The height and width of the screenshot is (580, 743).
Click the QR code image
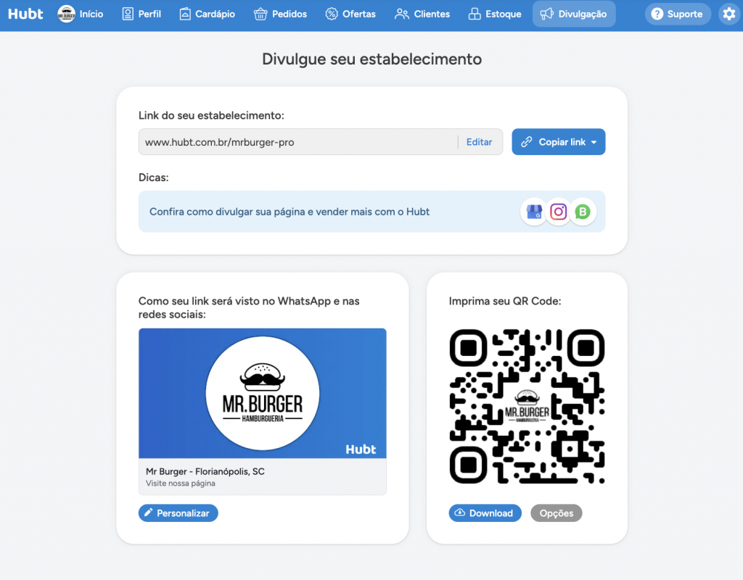pyautogui.click(x=527, y=406)
